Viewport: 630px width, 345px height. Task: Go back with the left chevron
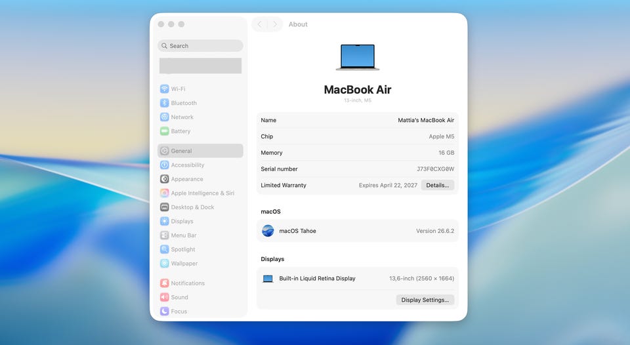[260, 24]
